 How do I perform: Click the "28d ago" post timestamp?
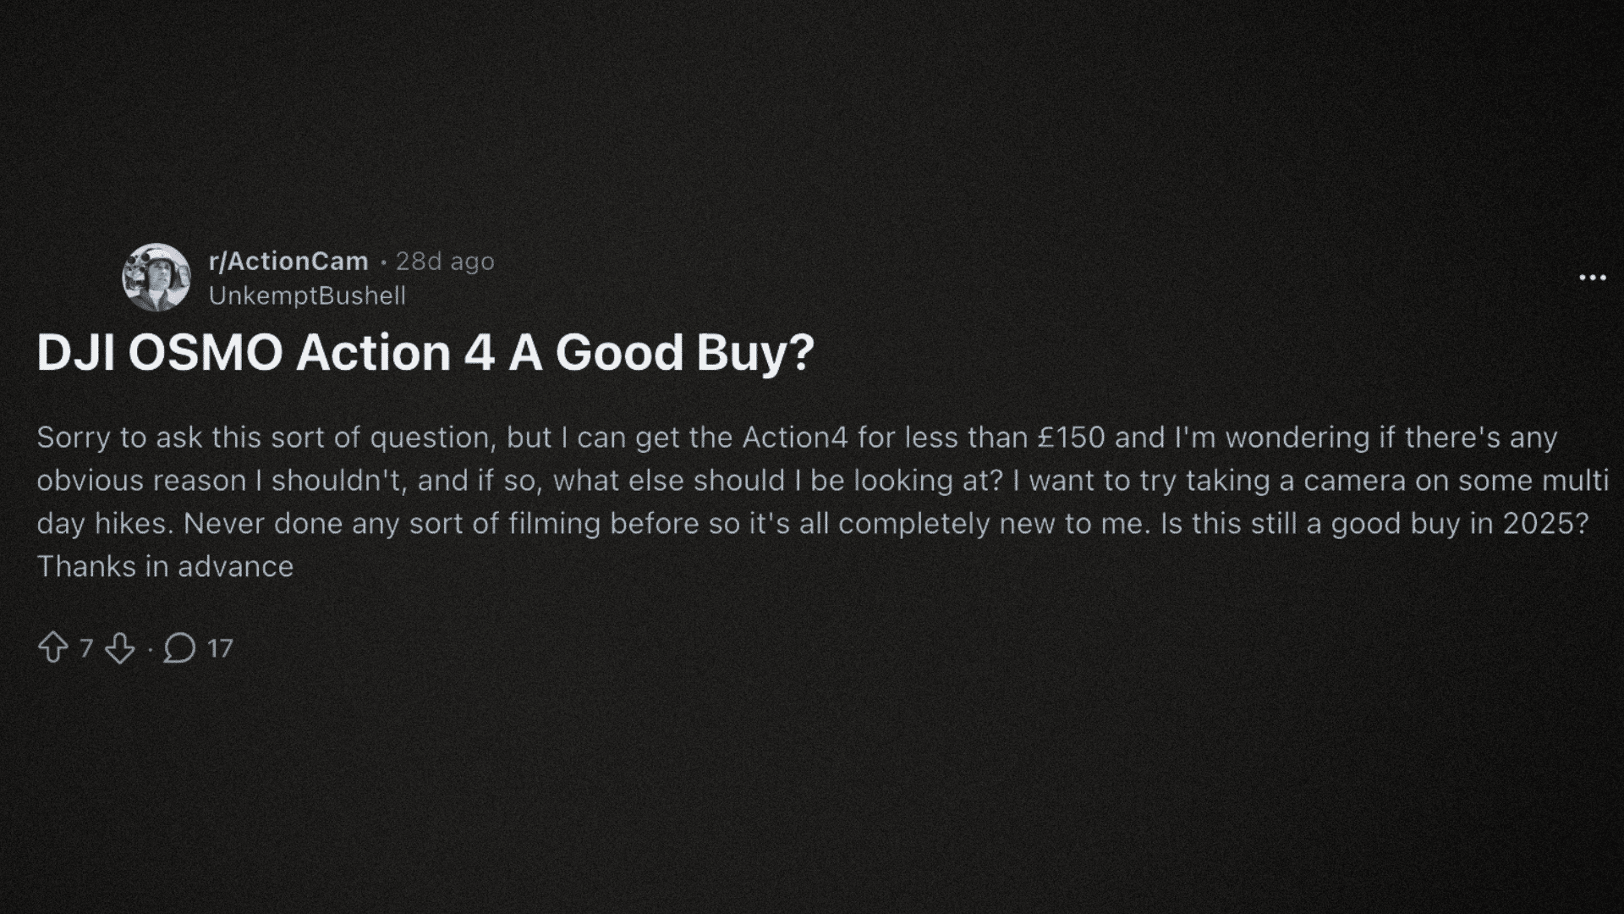(x=445, y=262)
